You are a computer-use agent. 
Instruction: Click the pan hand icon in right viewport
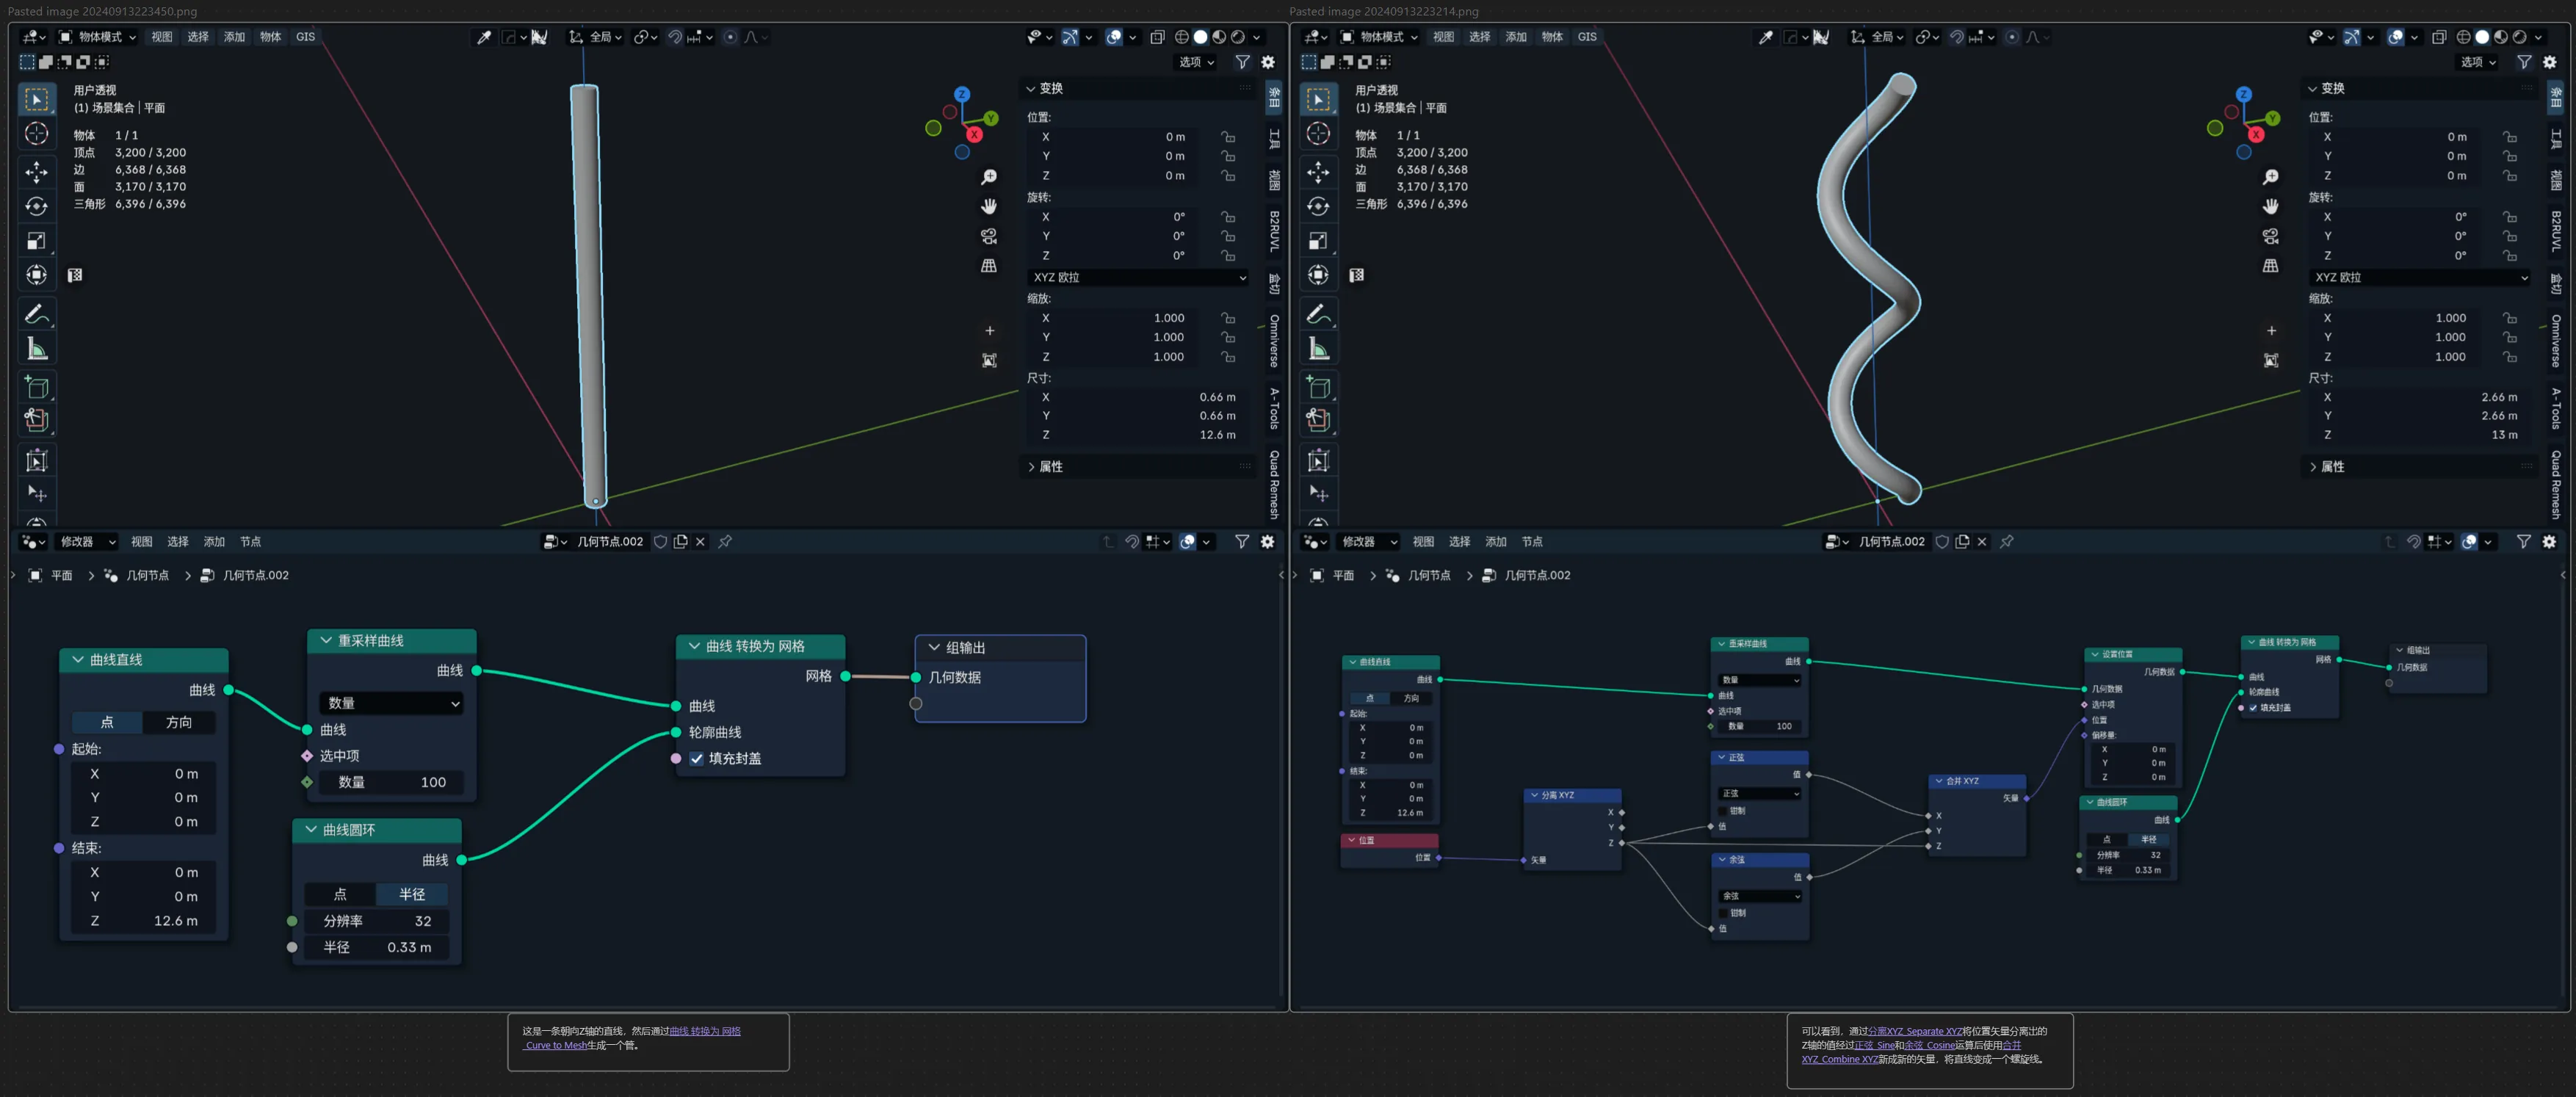(x=2271, y=206)
